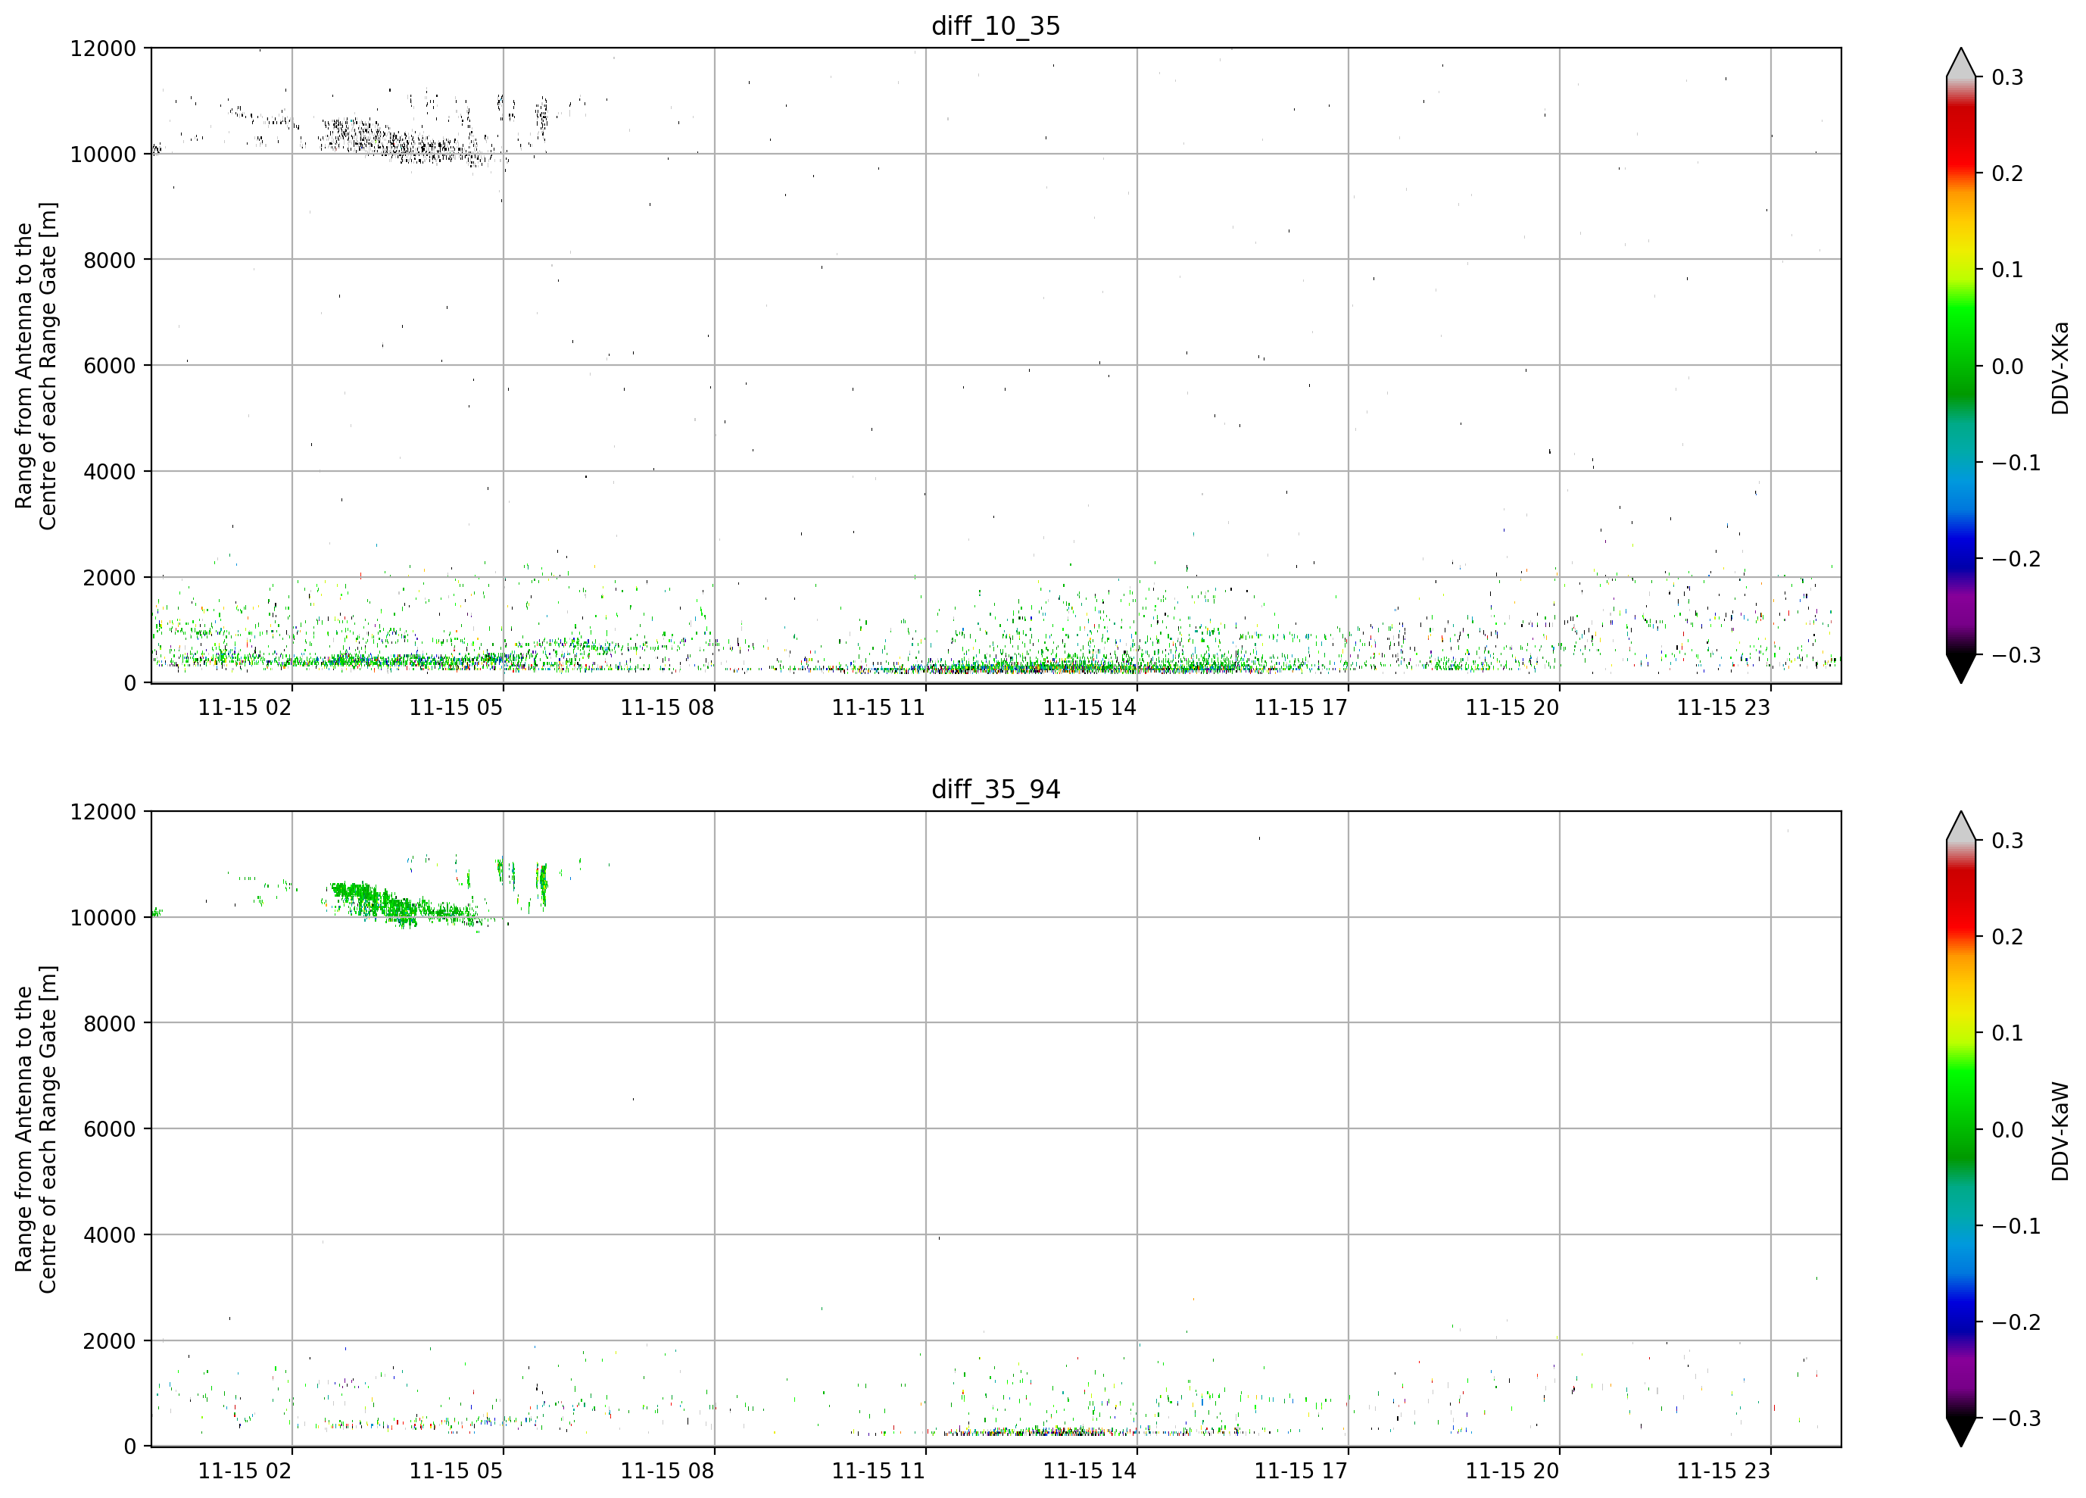This screenshot has width=2086, height=1498.
Task: Click grey upper extend arrow of DDV-KaW colorbar
Action: [1961, 828]
